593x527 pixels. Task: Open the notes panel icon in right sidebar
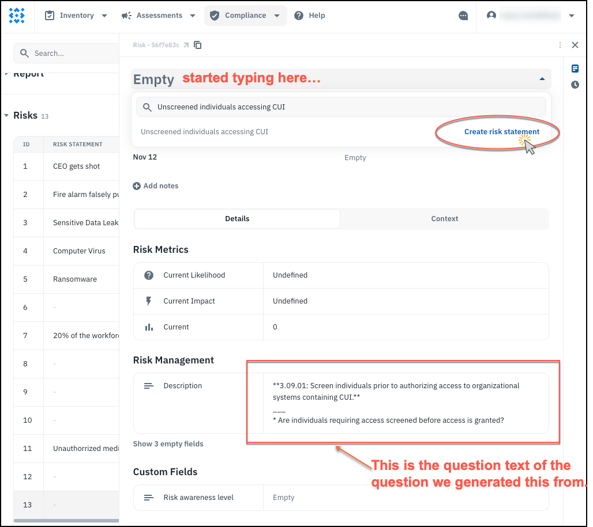pyautogui.click(x=575, y=69)
